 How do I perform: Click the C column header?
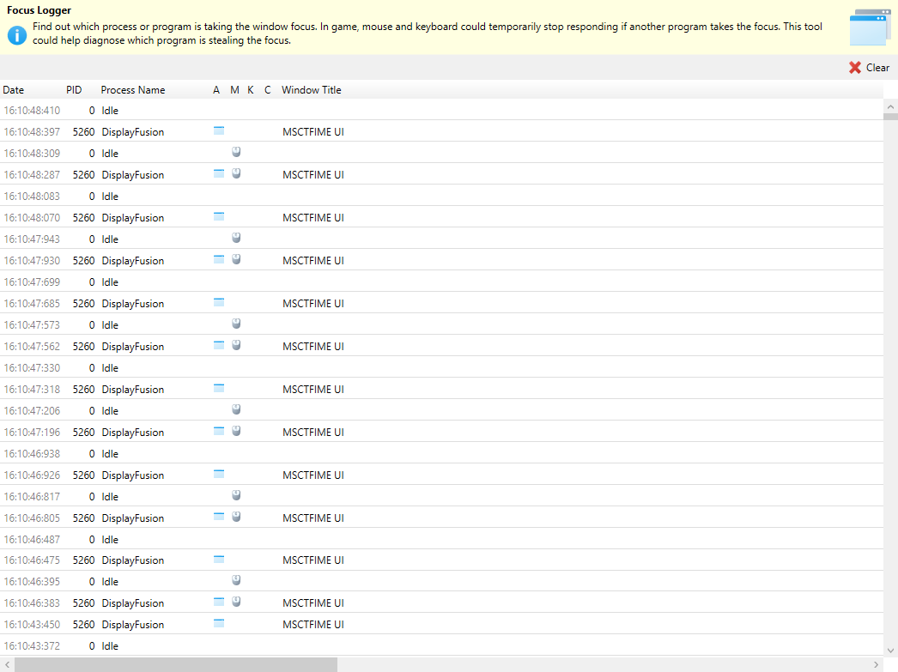(268, 90)
